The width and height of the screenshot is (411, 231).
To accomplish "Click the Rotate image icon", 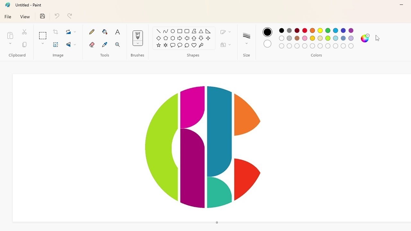I will click(68, 32).
